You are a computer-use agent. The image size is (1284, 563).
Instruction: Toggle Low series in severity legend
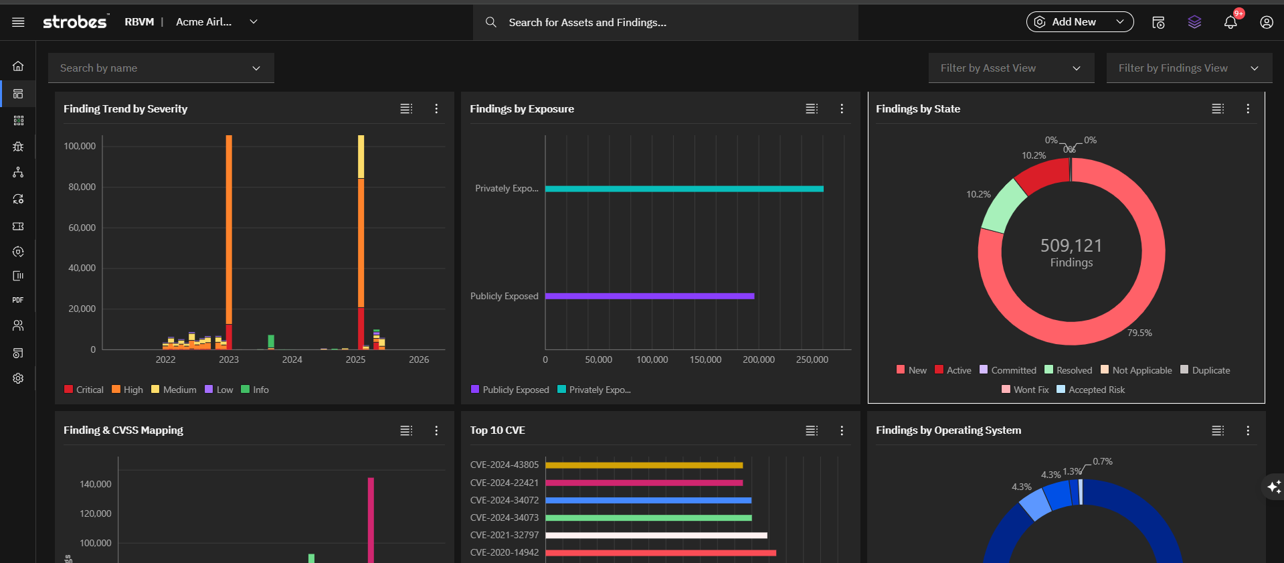(219, 390)
